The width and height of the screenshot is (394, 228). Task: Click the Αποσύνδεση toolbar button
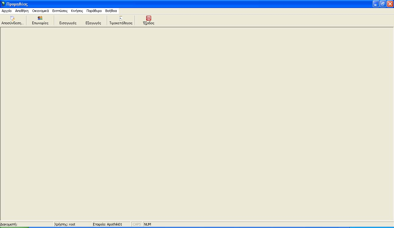(13, 21)
